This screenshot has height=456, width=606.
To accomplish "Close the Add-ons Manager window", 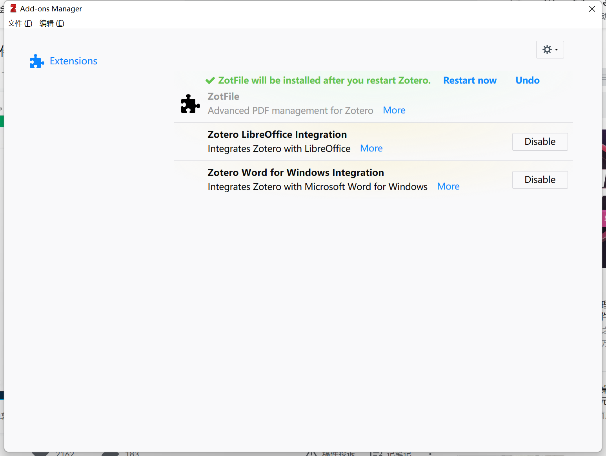I will pos(592,9).
